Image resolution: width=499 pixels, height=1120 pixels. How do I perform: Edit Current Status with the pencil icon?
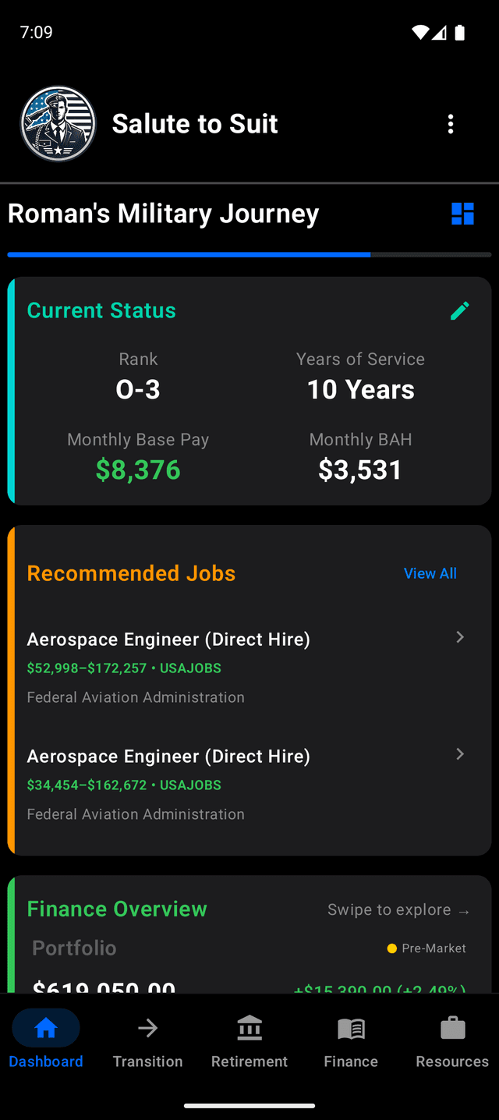(x=459, y=310)
